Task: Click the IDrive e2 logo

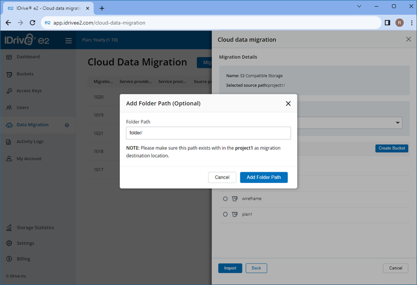Action: pos(26,40)
